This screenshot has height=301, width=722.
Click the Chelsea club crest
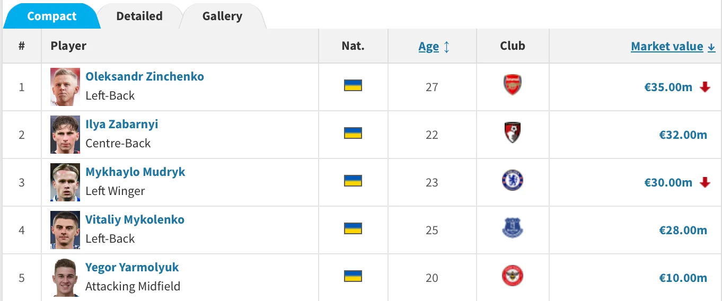click(512, 180)
